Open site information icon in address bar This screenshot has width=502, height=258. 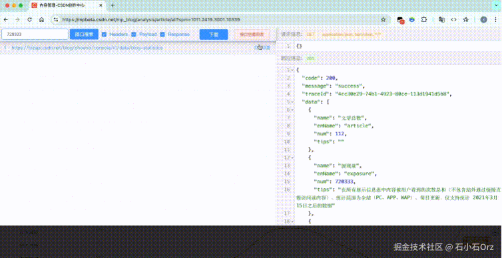coord(56,19)
